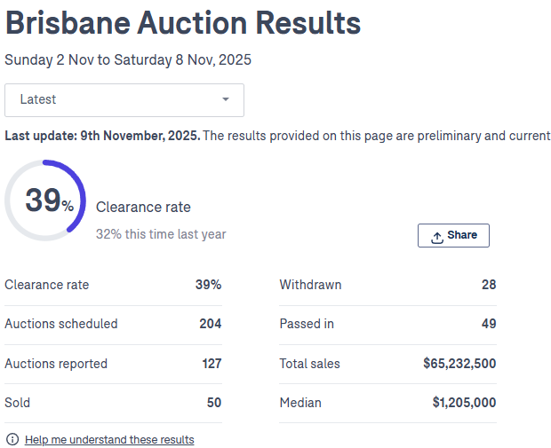The image size is (551, 448).
Task: Click the Passed in value 49
Action: (x=488, y=324)
